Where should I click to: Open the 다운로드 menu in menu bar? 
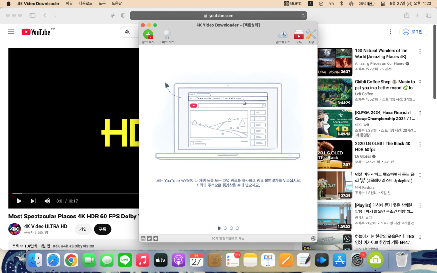click(x=85, y=3)
